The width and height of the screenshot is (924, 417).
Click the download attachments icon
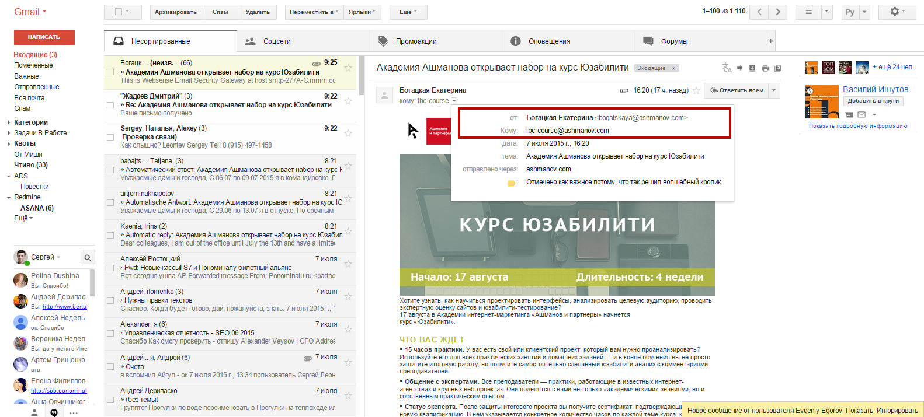(752, 68)
